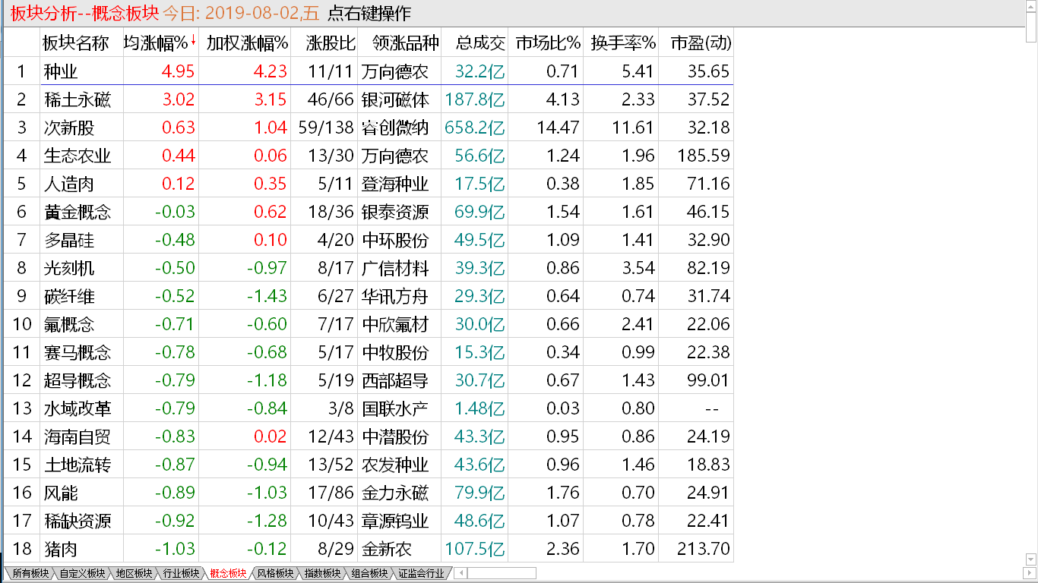This screenshot has height=583, width=1038.
Task: Click leading stock 银泰资源
Action: tap(395, 212)
